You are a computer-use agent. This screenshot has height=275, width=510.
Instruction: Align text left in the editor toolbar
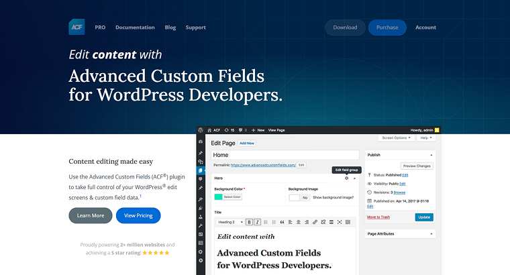[x=290, y=222]
